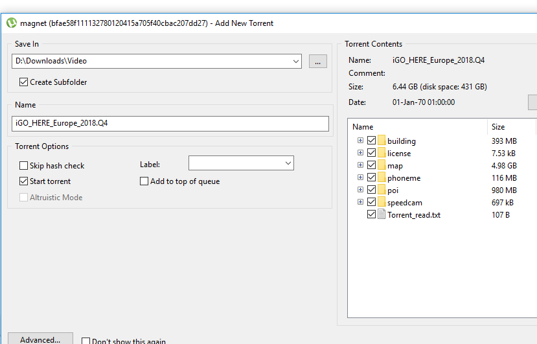The height and width of the screenshot is (344, 537).
Task: Select the speedcam folder row
Action: point(442,203)
